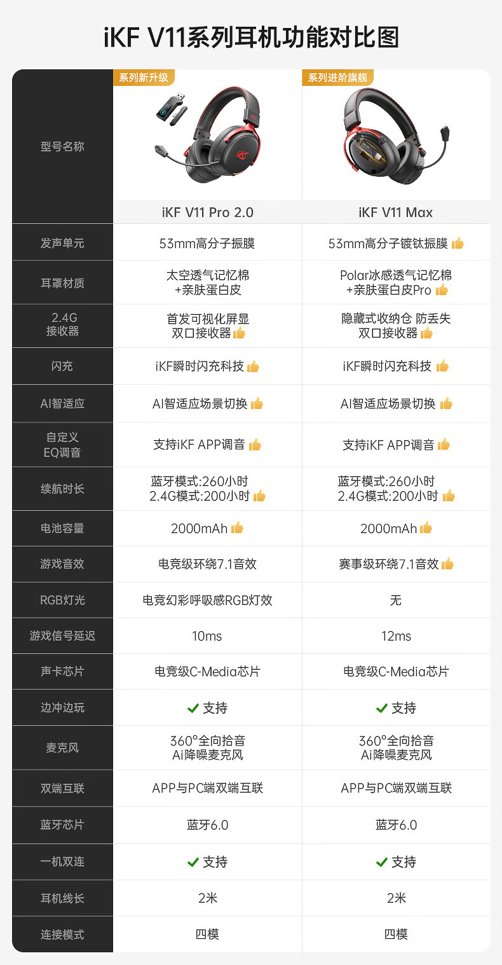This screenshot has height=965, width=502.
Task: Click thumbs-up icon beside 53mm高分子镀钛振膜
Action: [x=458, y=243]
